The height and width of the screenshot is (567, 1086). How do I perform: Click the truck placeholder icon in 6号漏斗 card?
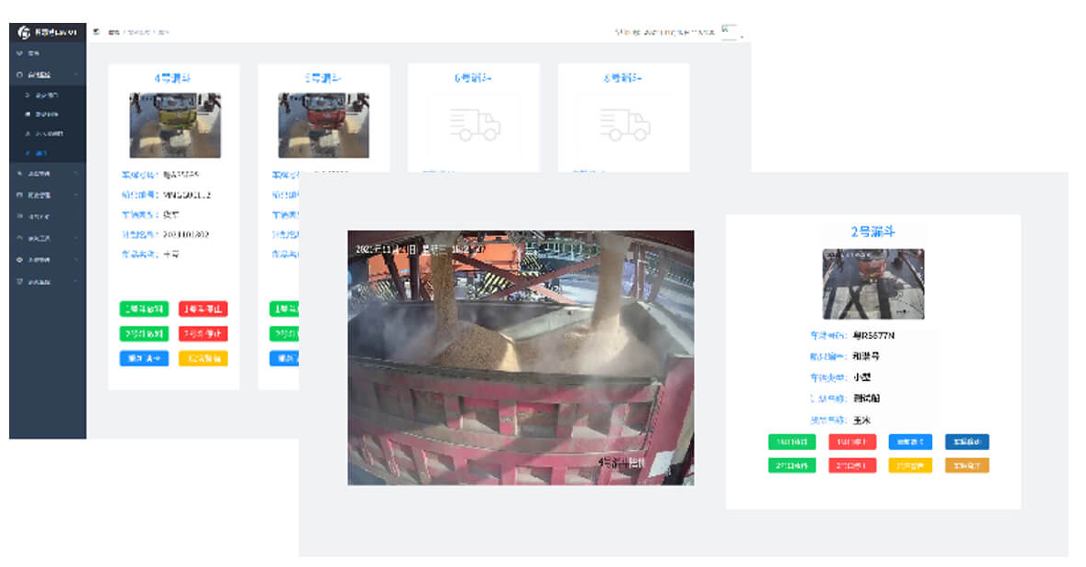475,125
